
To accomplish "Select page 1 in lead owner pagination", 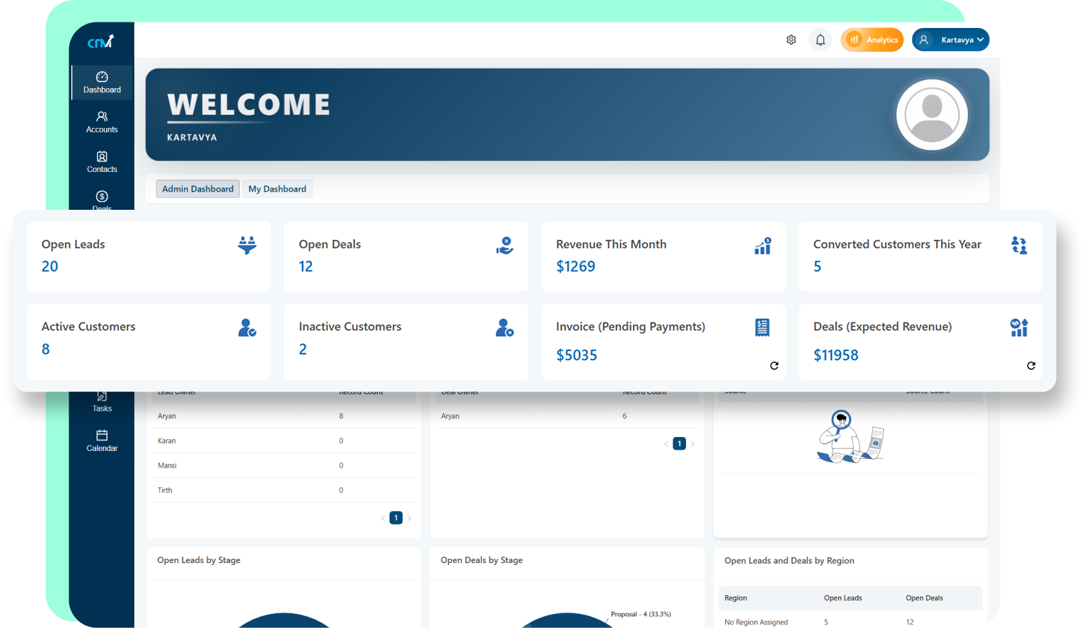I will pos(396,518).
